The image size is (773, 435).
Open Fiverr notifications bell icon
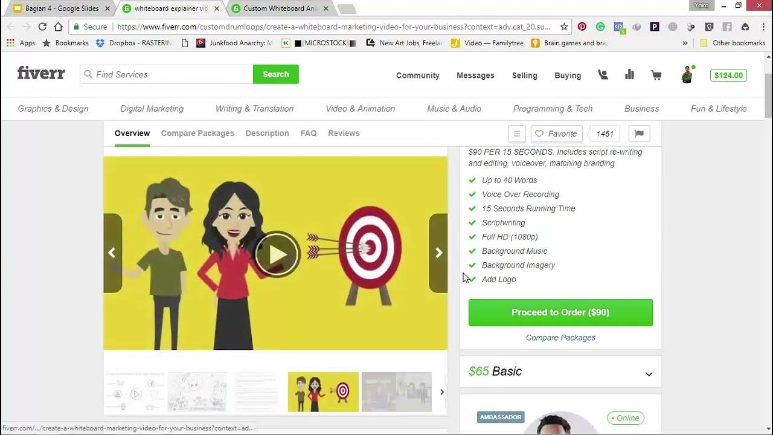click(x=603, y=74)
